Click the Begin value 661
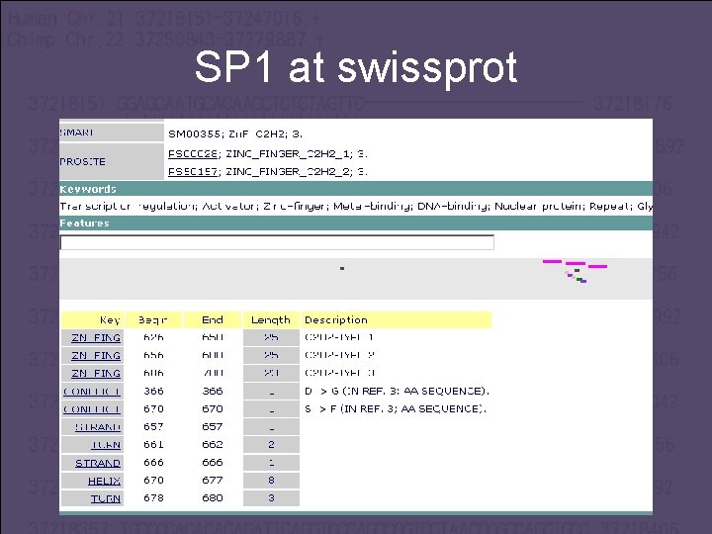Image resolution: width=712 pixels, height=534 pixels. click(153, 445)
